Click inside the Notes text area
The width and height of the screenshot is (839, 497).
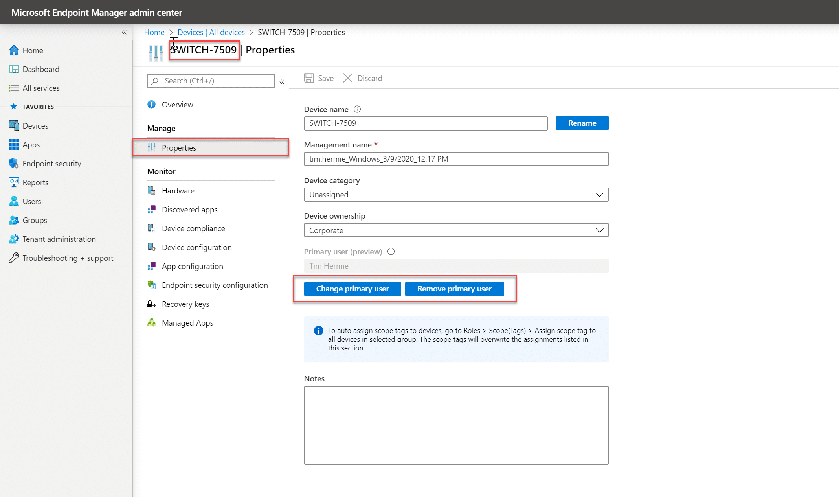(x=456, y=425)
